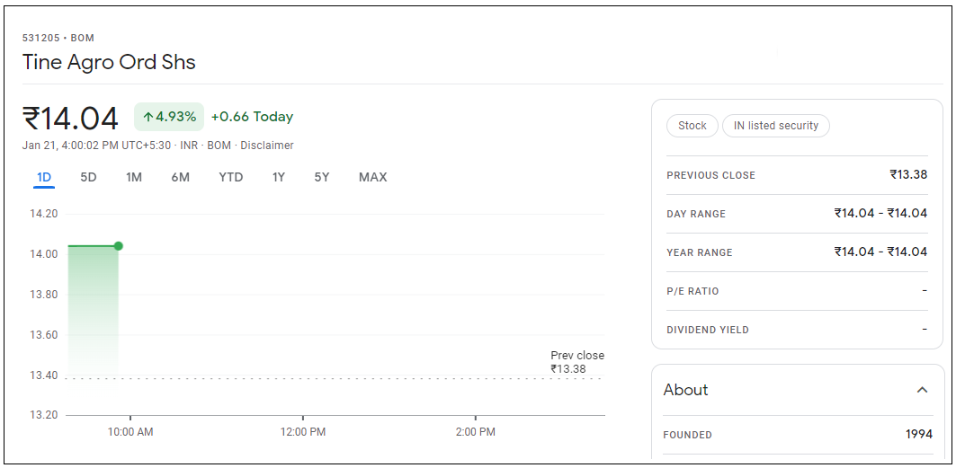The width and height of the screenshot is (956, 468).
Task: Click the Previous Close row
Action: (796, 175)
